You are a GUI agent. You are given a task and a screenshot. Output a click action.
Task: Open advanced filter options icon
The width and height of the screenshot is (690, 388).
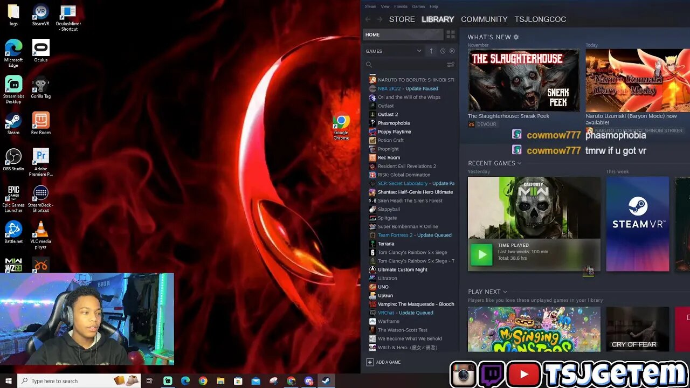point(451,65)
